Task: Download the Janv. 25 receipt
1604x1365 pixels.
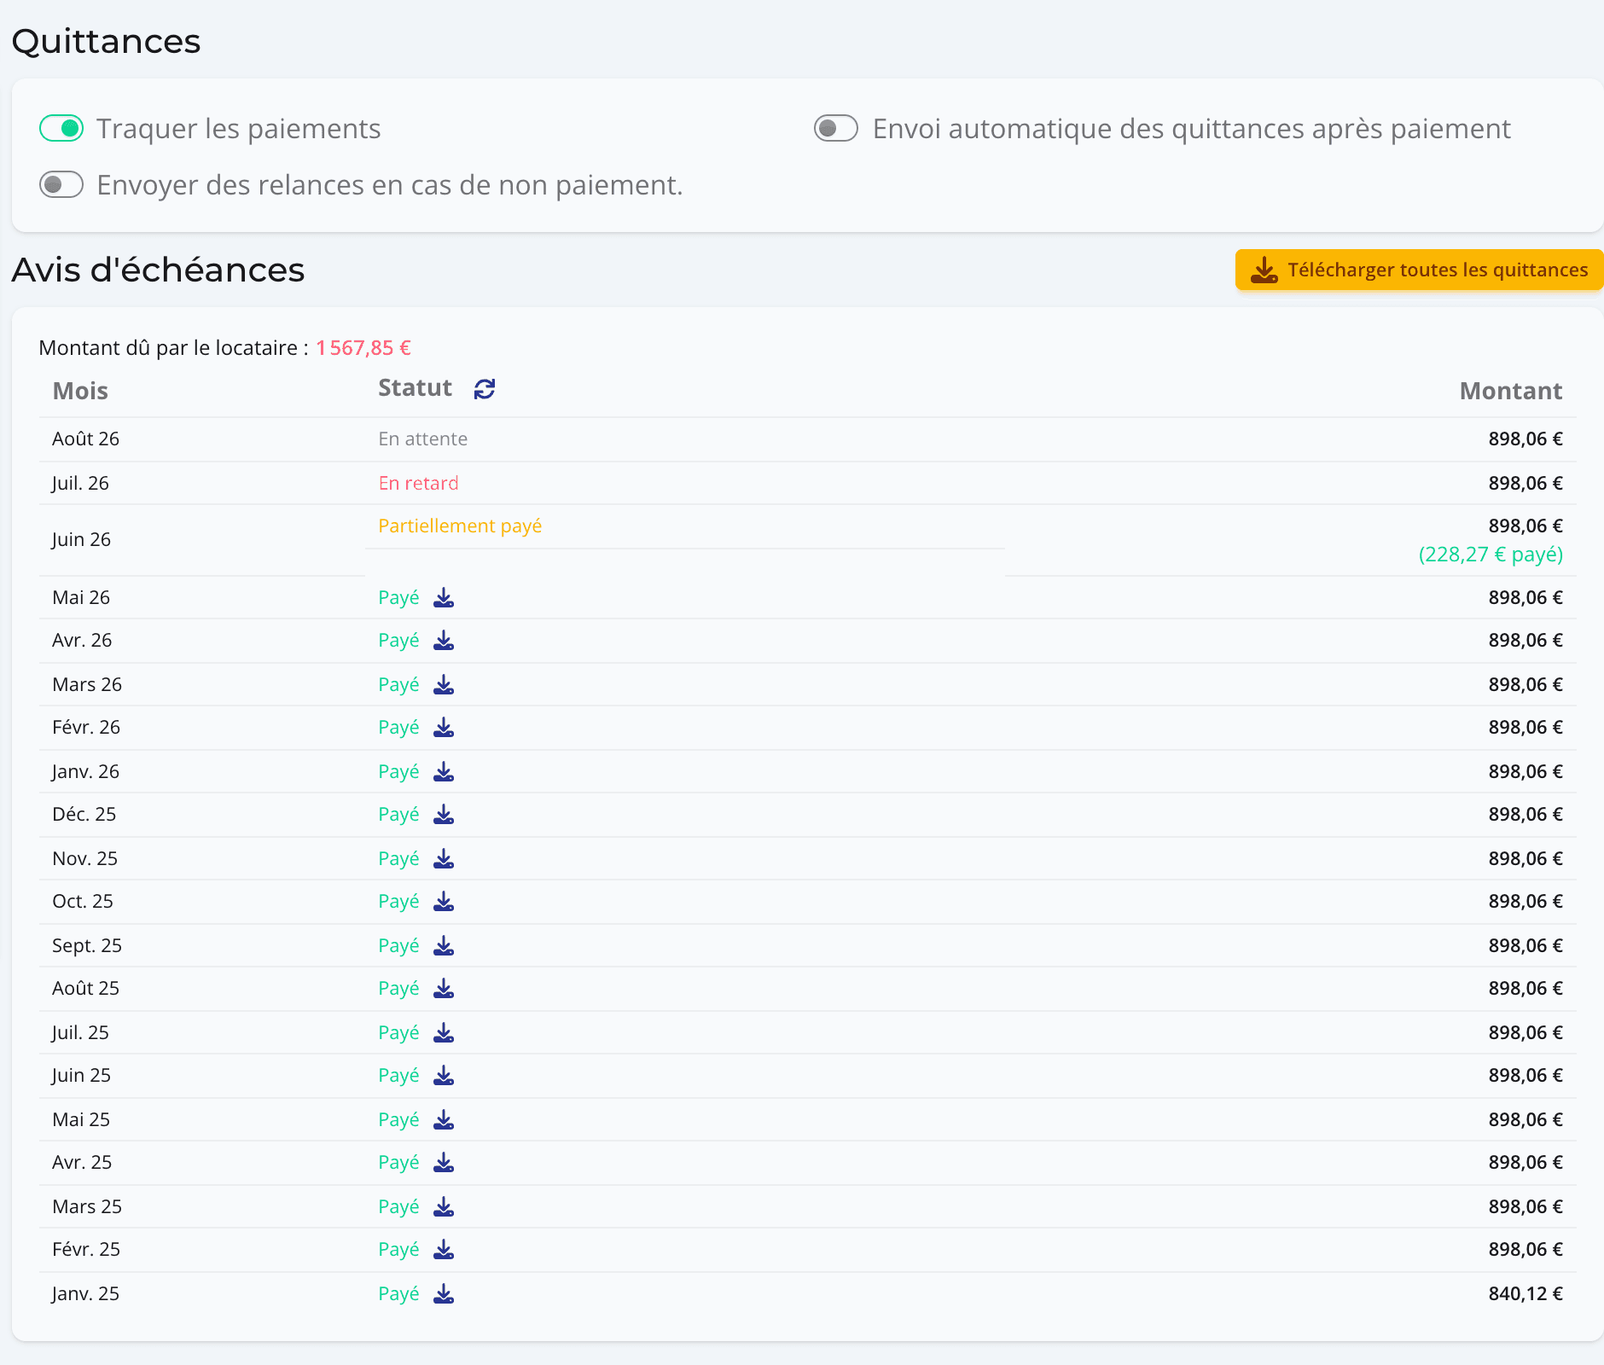Action: 444,1294
